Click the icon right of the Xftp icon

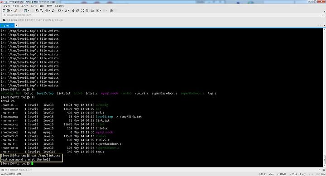(x=77, y=10)
